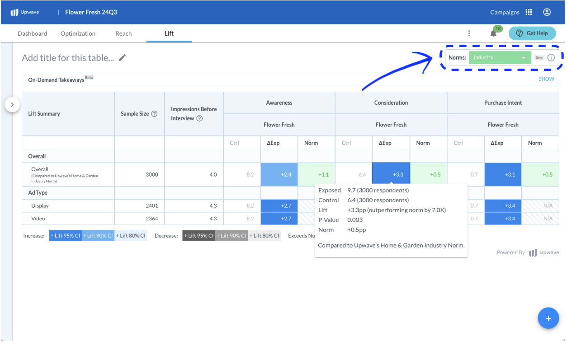Open the notifications bell icon
Image resolution: width=567 pixels, height=345 pixels.
pos(493,33)
